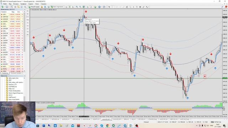This screenshot has width=228, height=128.
Task: Open the Файл menu
Action: 5,4
